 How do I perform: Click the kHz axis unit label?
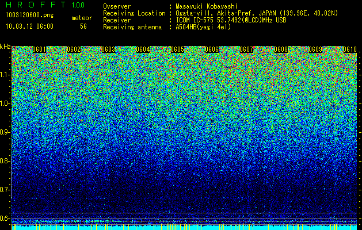click(x=5, y=47)
